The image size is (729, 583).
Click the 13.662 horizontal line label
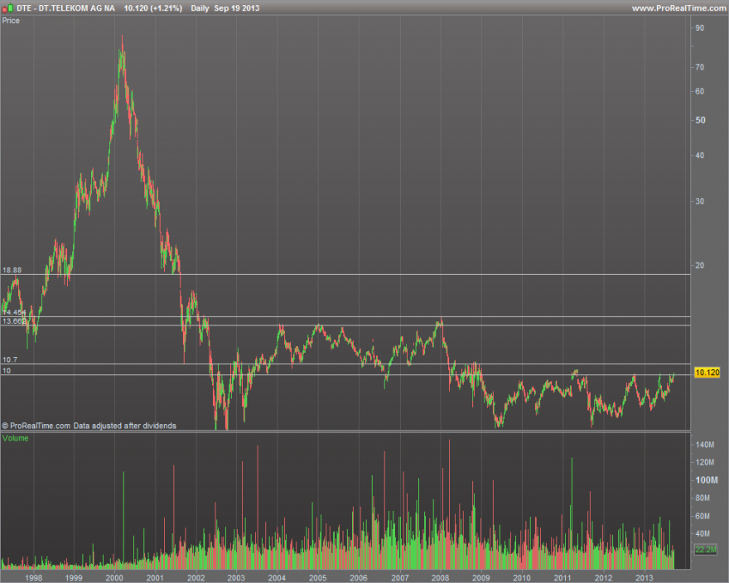point(14,321)
